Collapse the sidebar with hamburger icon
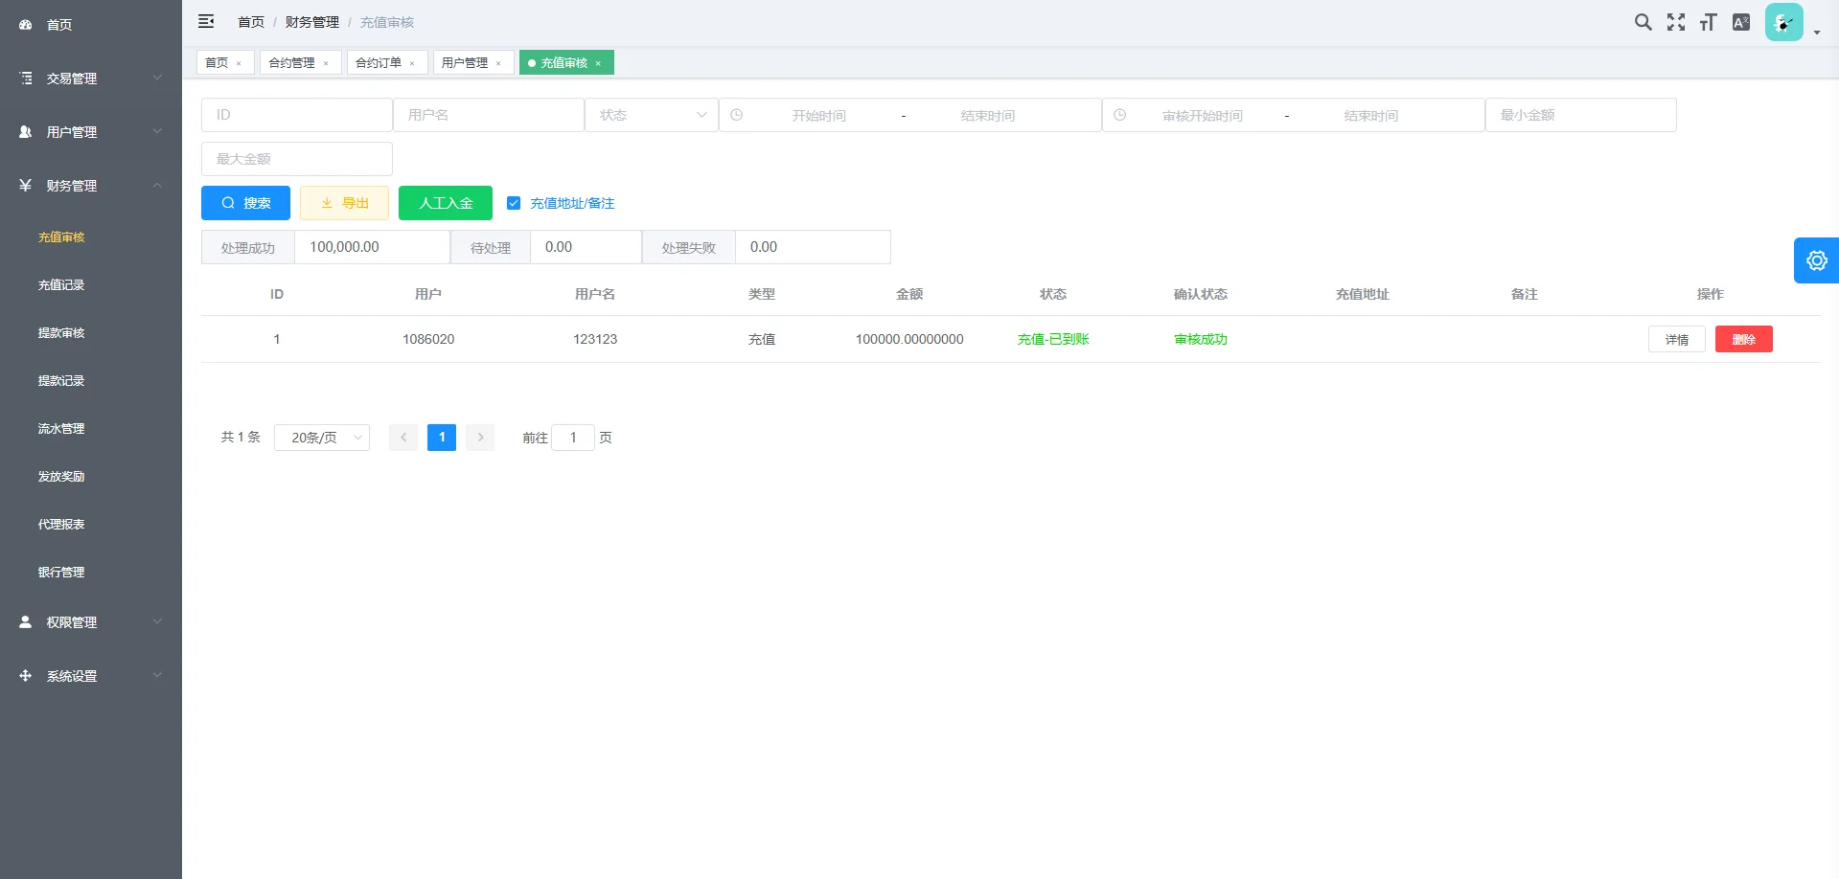Viewport: 1839px width, 879px height. click(206, 21)
